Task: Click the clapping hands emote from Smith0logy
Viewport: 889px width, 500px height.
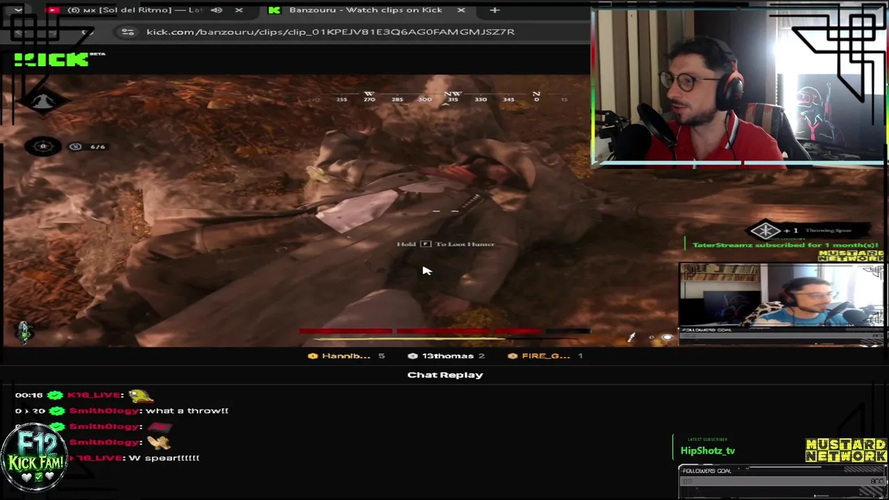Action: point(159,442)
